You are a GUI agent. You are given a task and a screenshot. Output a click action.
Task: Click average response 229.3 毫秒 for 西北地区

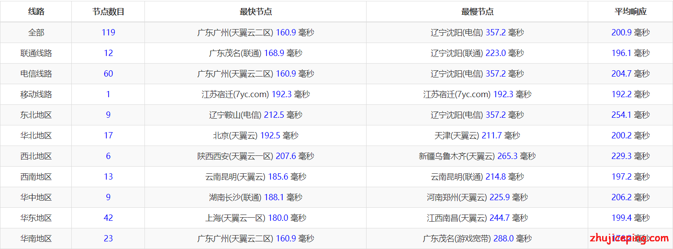pyautogui.click(x=630, y=156)
